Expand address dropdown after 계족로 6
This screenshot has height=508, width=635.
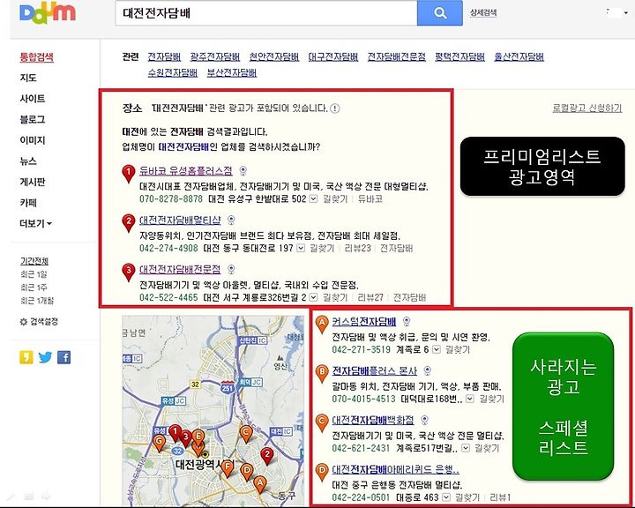click(437, 349)
